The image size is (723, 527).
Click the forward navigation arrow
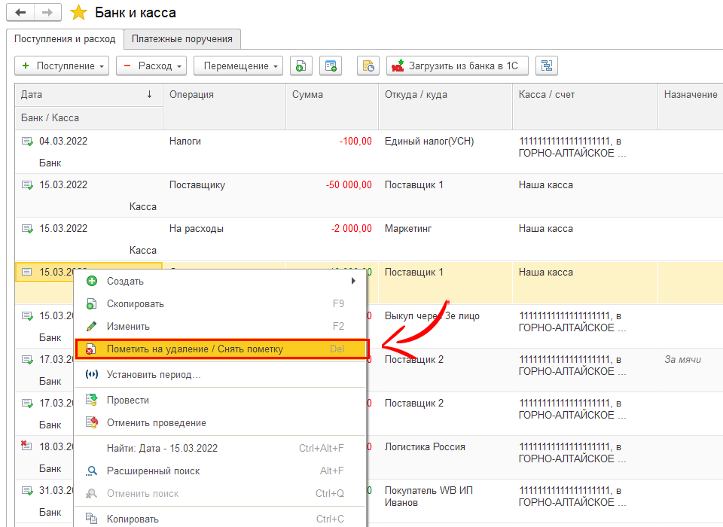pos(47,13)
